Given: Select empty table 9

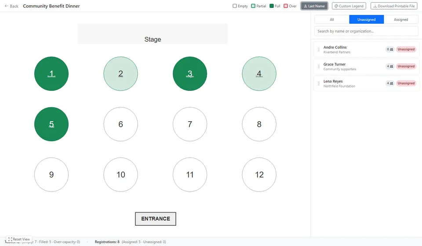Looking at the screenshot, I should [51, 175].
